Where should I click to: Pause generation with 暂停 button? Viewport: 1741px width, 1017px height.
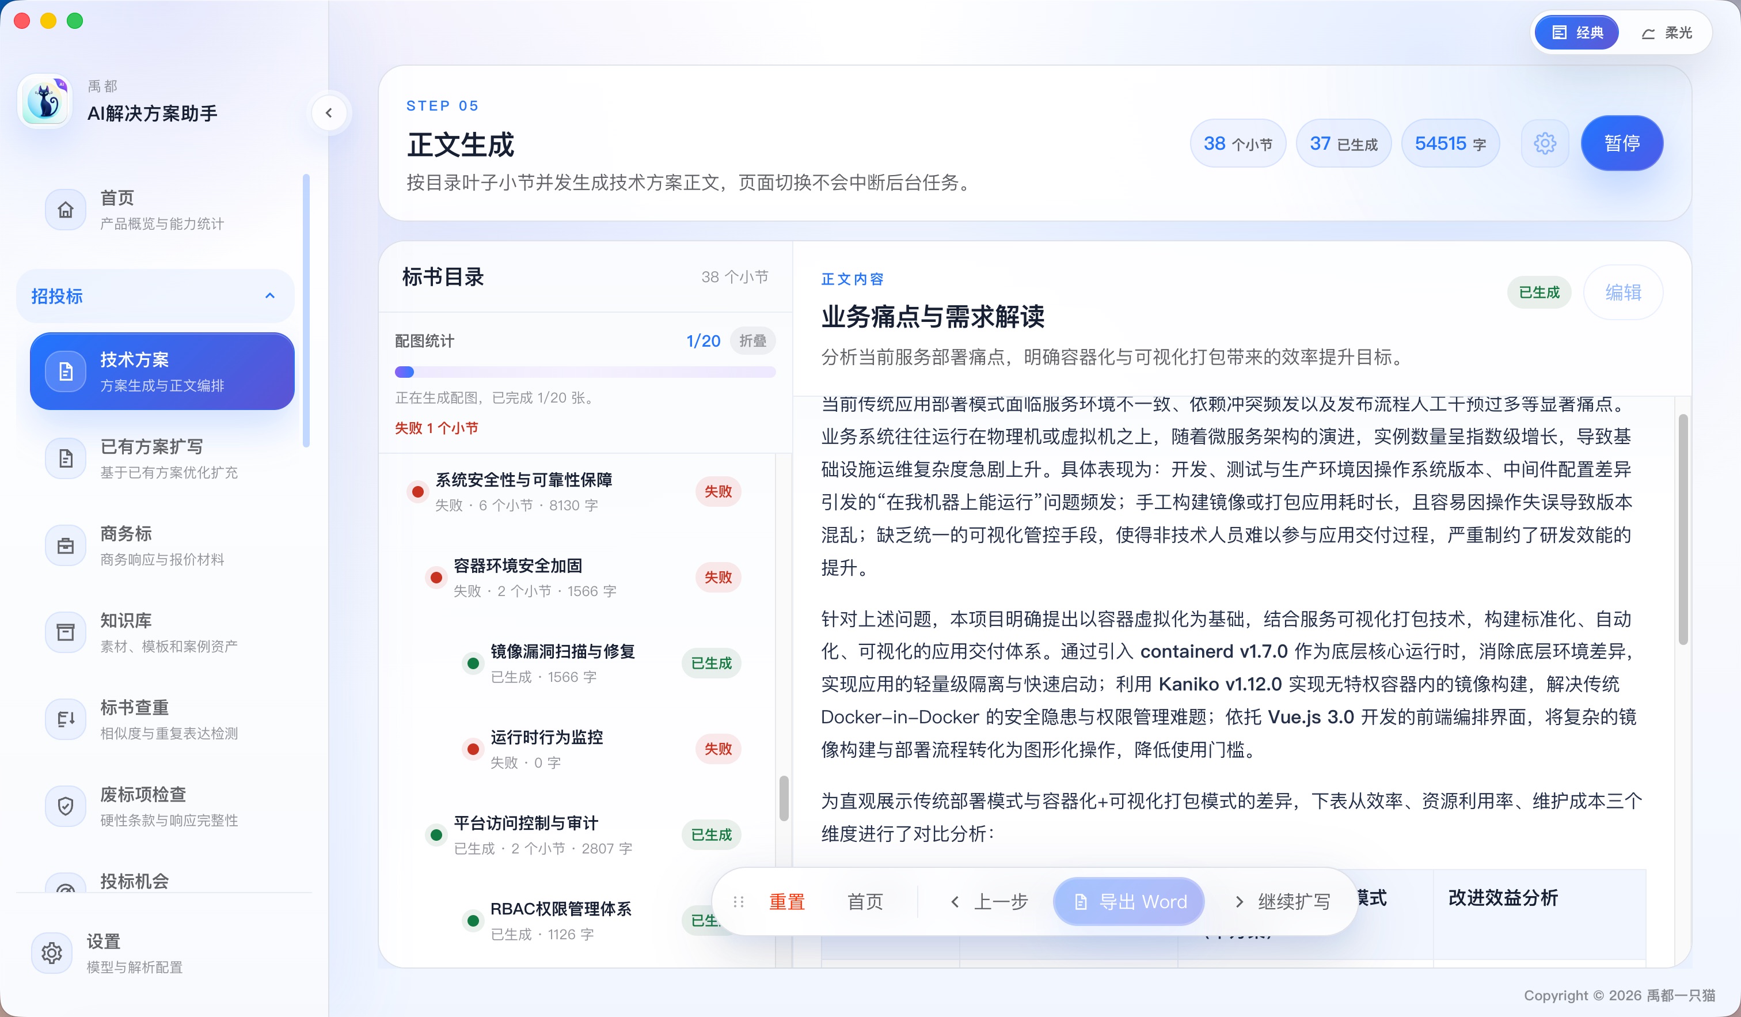pyautogui.click(x=1621, y=143)
